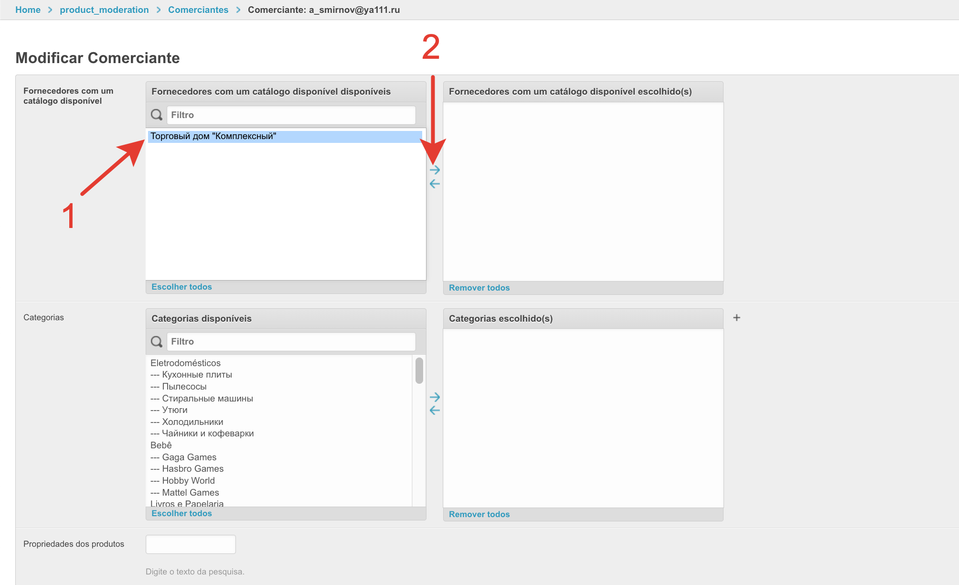Click Escolher todos under categories list

coord(181,513)
